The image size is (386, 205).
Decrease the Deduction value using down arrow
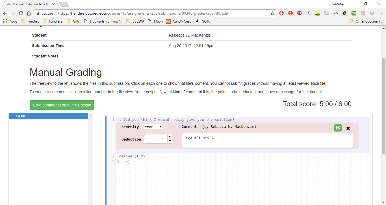[170, 141]
